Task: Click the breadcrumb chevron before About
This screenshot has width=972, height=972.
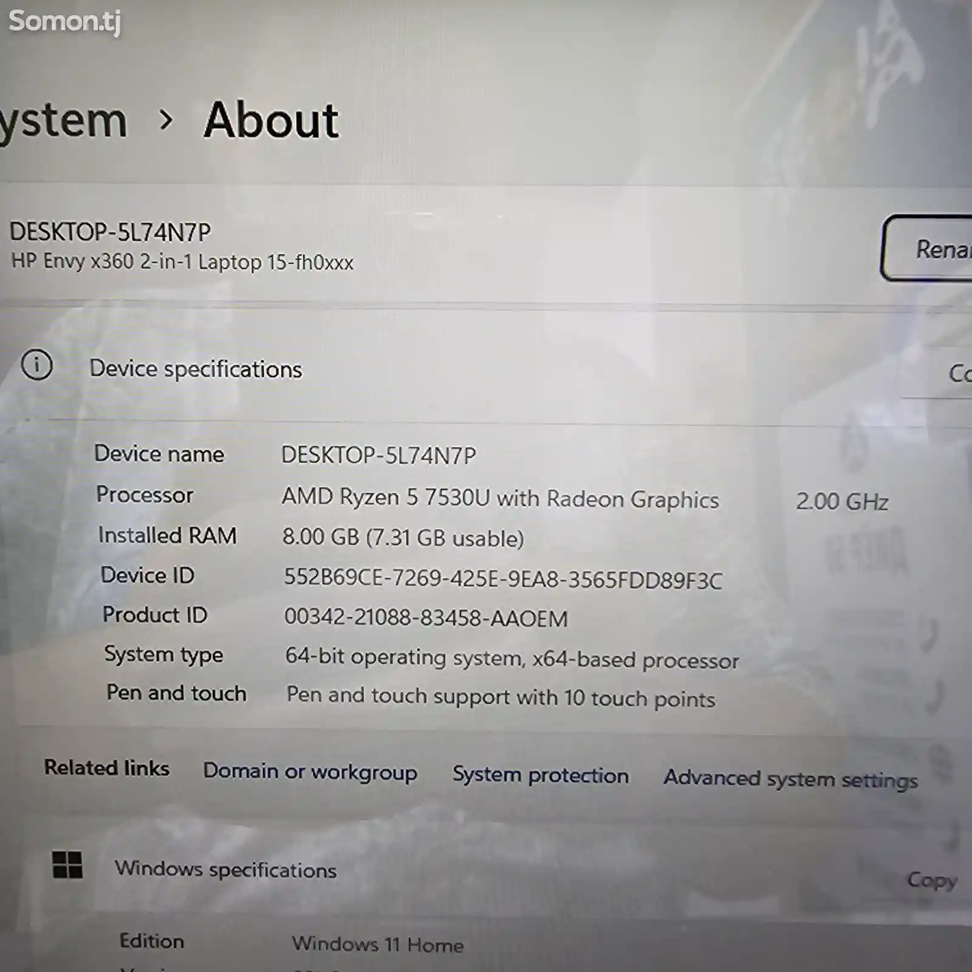Action: click(165, 120)
